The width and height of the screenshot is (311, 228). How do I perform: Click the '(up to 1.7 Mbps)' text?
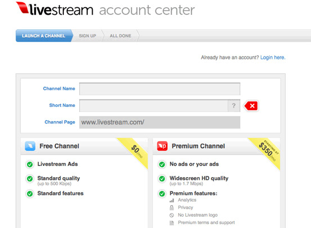(186, 184)
